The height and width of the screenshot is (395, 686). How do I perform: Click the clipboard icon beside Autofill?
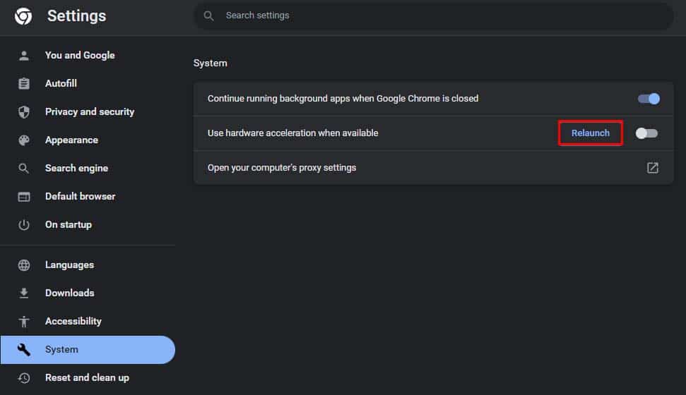[24, 83]
